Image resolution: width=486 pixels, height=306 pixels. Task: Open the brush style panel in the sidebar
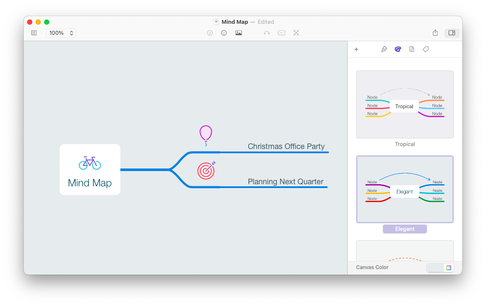pyautogui.click(x=384, y=49)
